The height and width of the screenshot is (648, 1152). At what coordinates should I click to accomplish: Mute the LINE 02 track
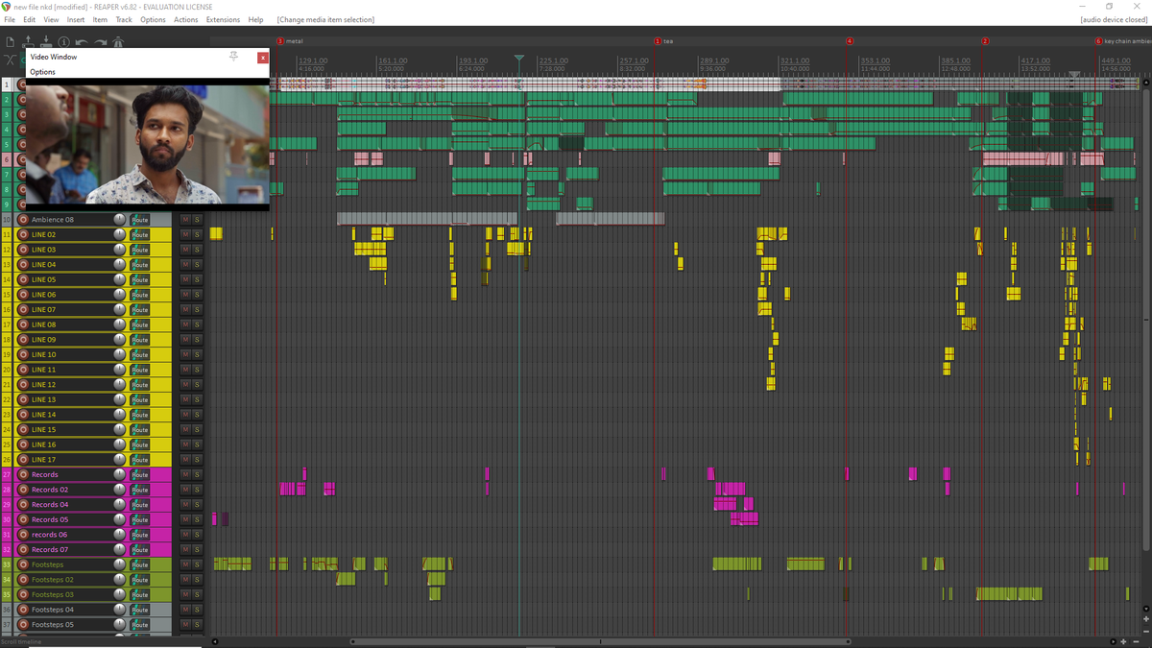184,233
